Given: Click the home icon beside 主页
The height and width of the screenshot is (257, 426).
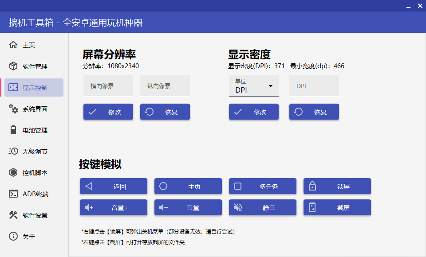Looking at the screenshot, I should point(13,45).
